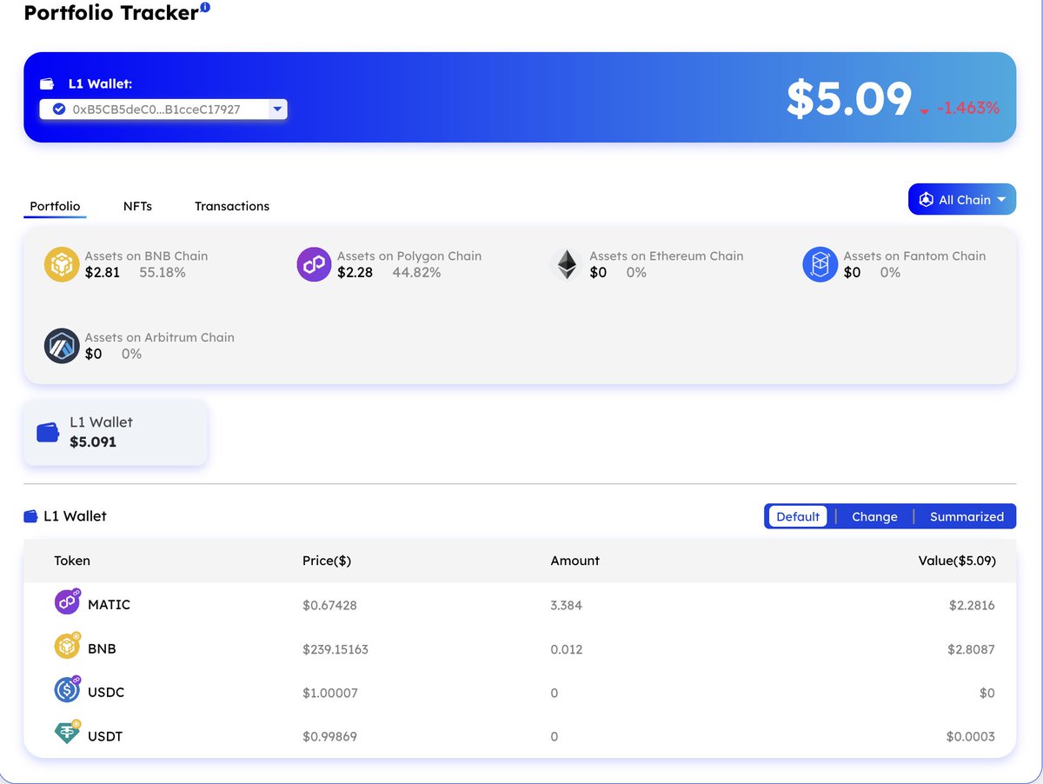Click the USDC token icon
Image resolution: width=1043 pixels, height=784 pixels.
(67, 690)
